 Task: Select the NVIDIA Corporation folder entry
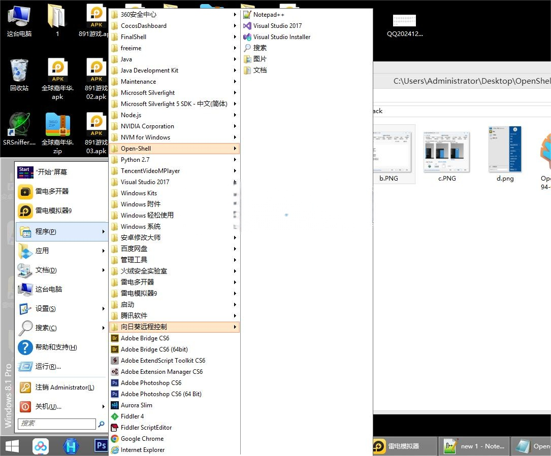[175, 126]
